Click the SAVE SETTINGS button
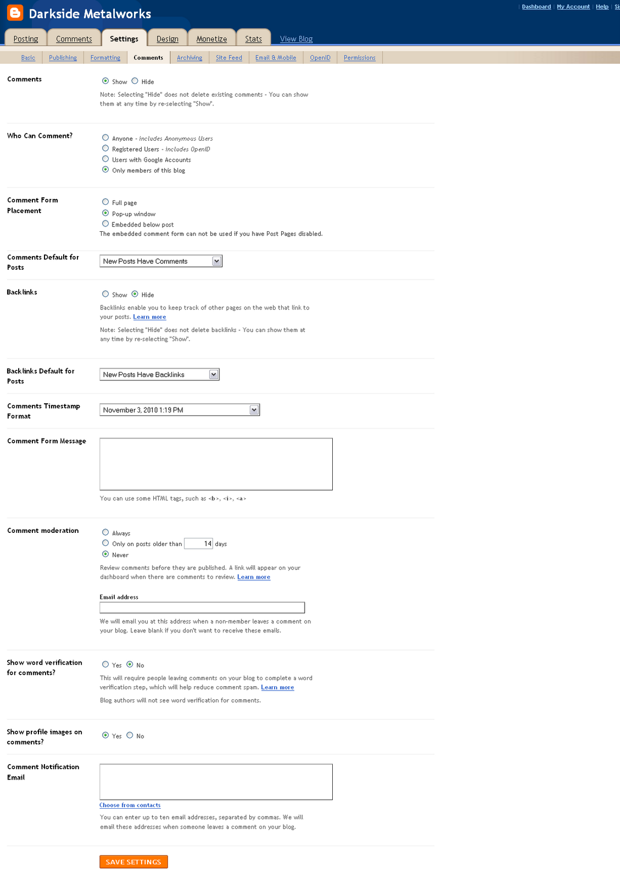This screenshot has height=879, width=620. (133, 861)
